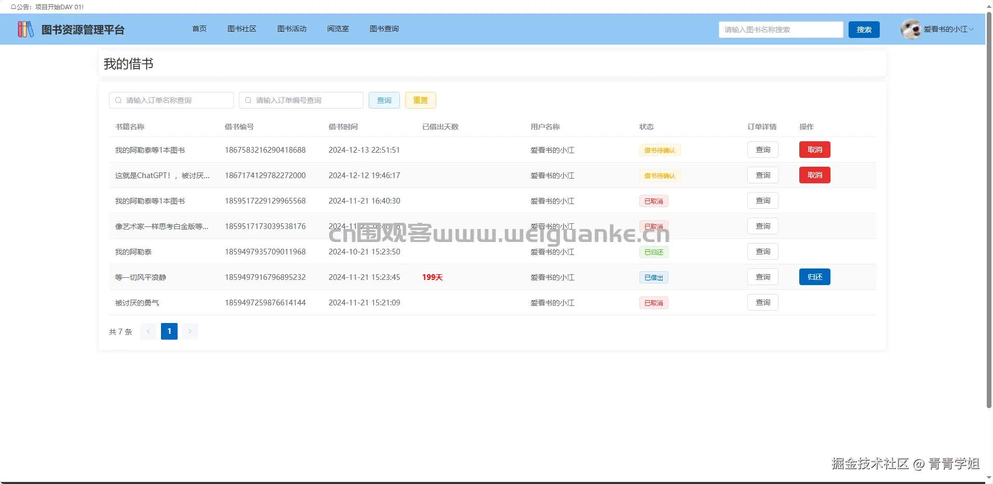Open the 图书社区 section

pyautogui.click(x=241, y=29)
